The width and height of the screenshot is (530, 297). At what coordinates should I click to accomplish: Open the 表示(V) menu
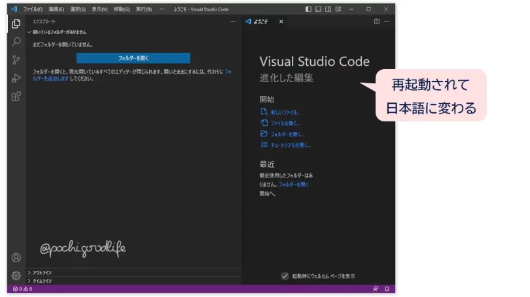[x=99, y=9]
